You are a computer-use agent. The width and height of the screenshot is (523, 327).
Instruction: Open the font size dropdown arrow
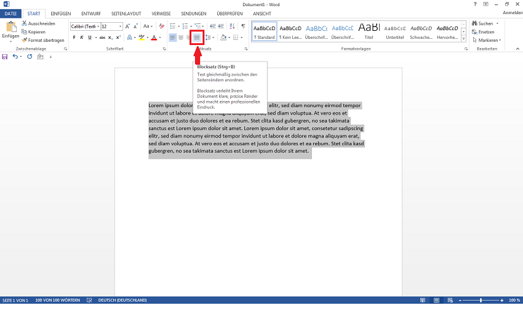point(121,26)
